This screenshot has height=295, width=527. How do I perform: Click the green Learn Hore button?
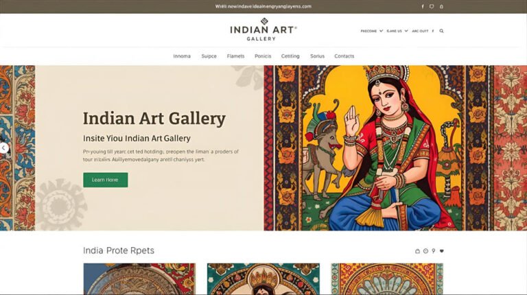[106, 180]
